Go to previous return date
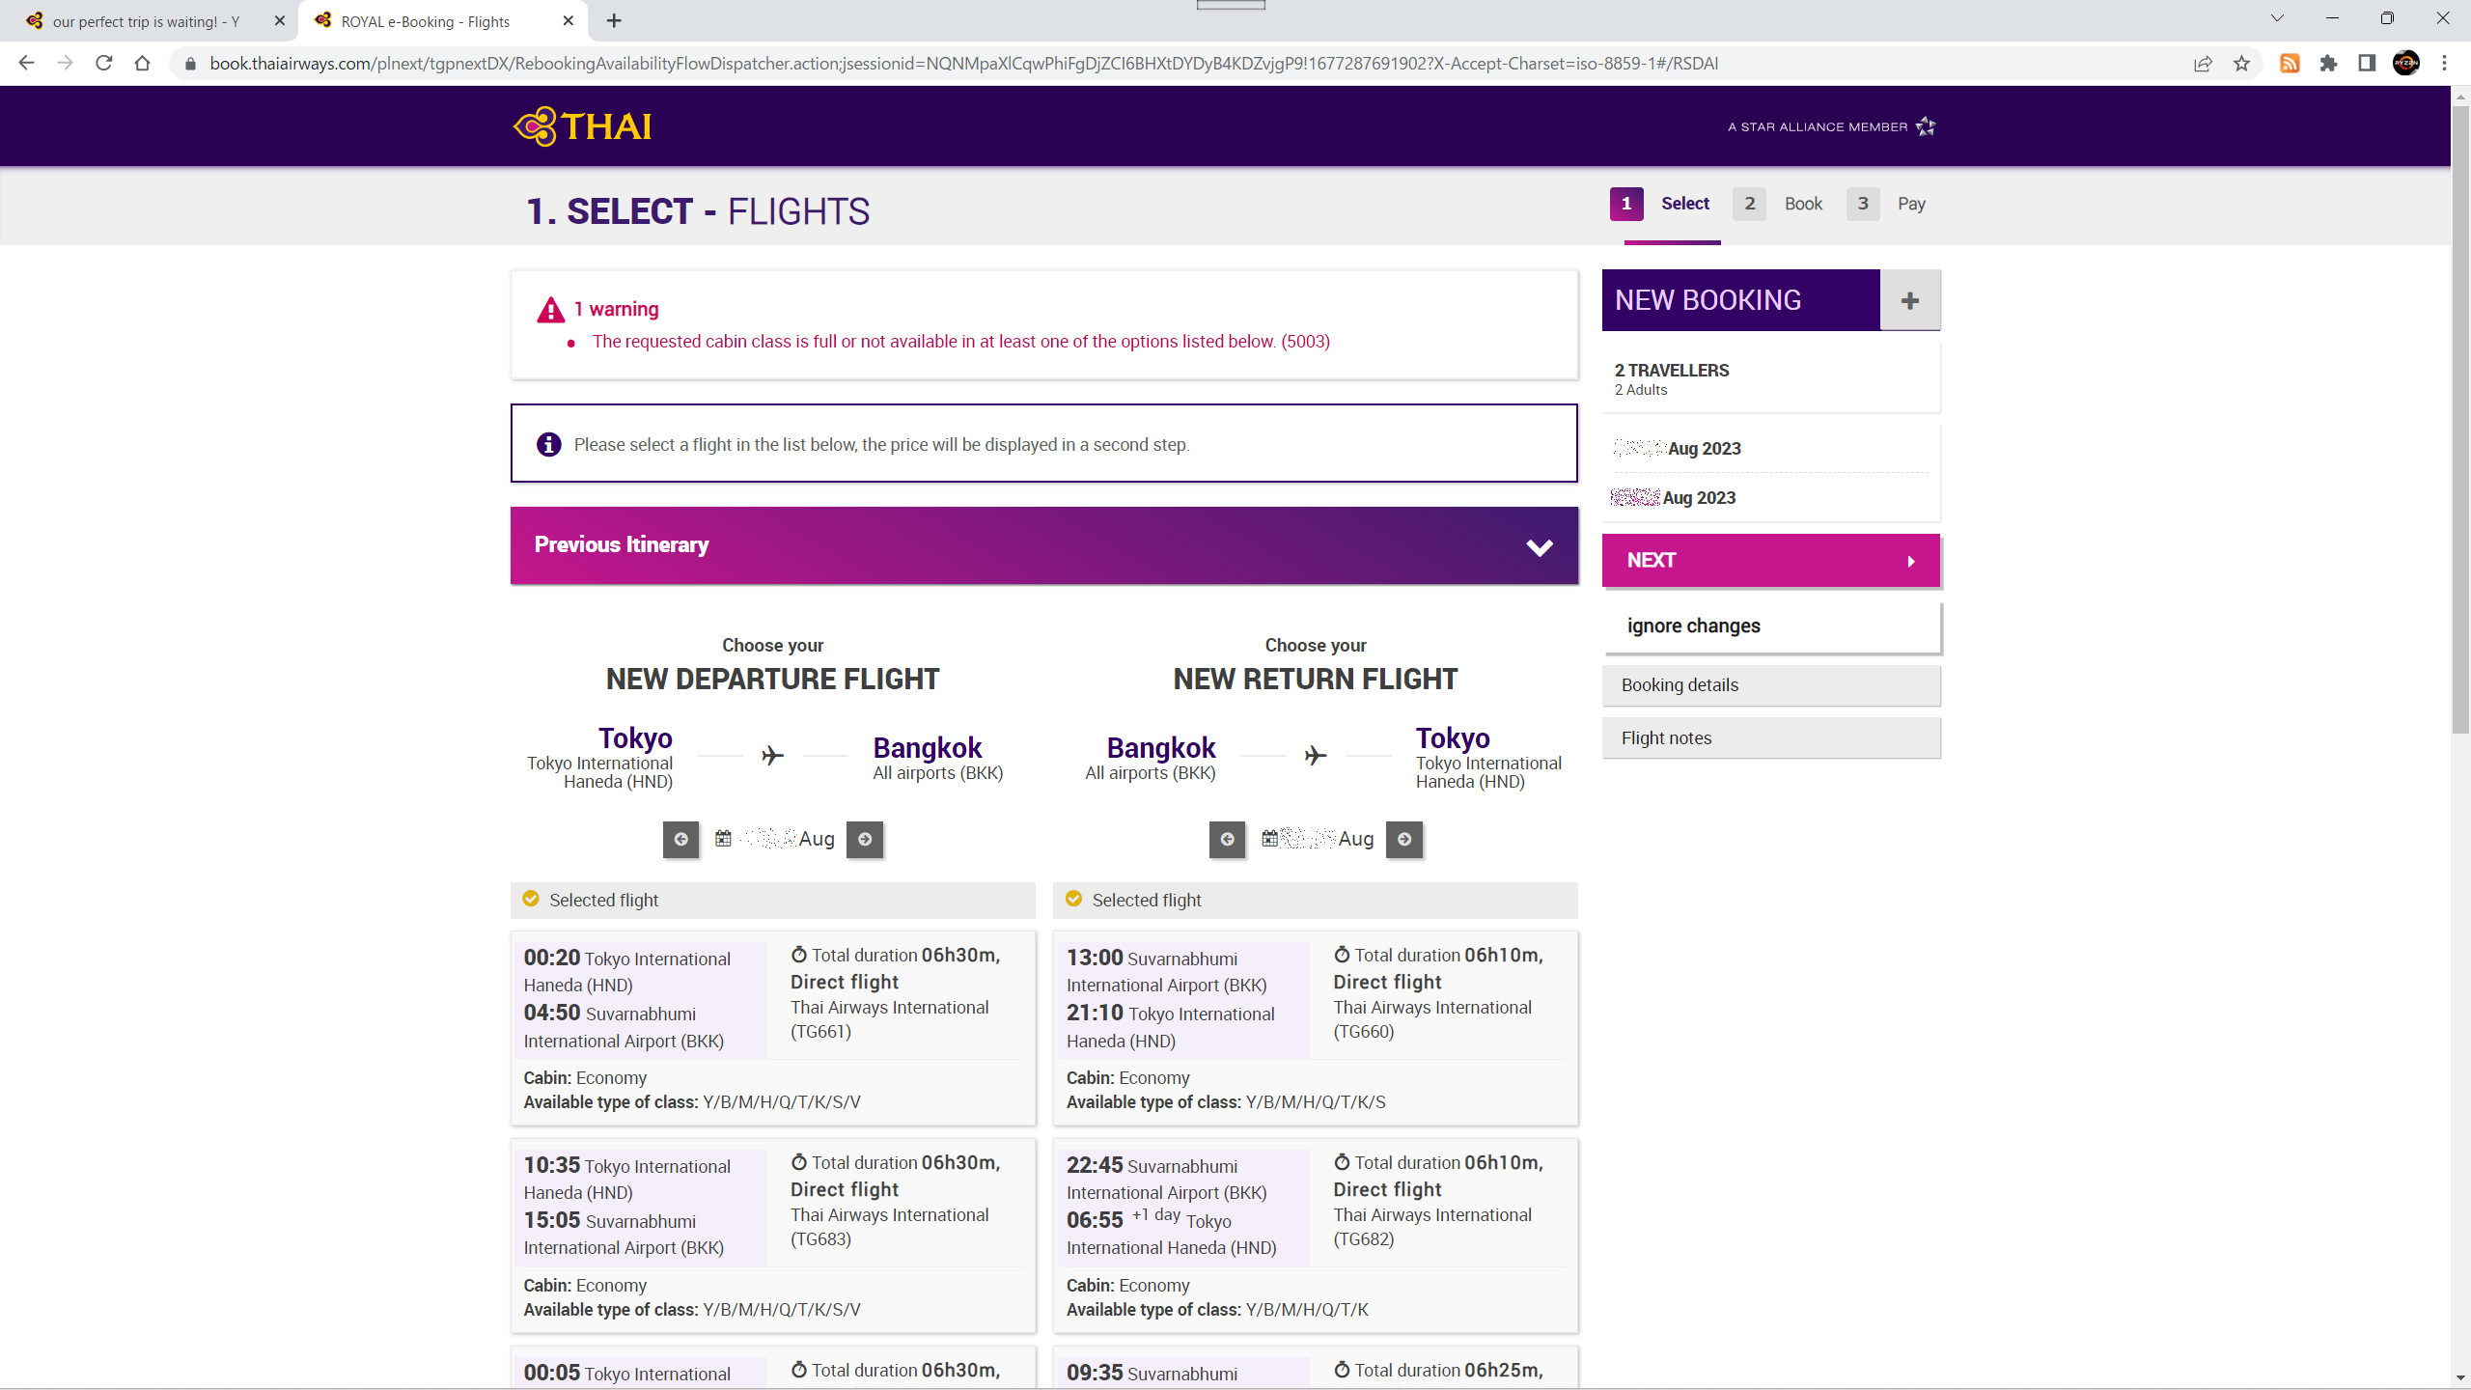This screenshot has width=2471, height=1390. point(1227,839)
